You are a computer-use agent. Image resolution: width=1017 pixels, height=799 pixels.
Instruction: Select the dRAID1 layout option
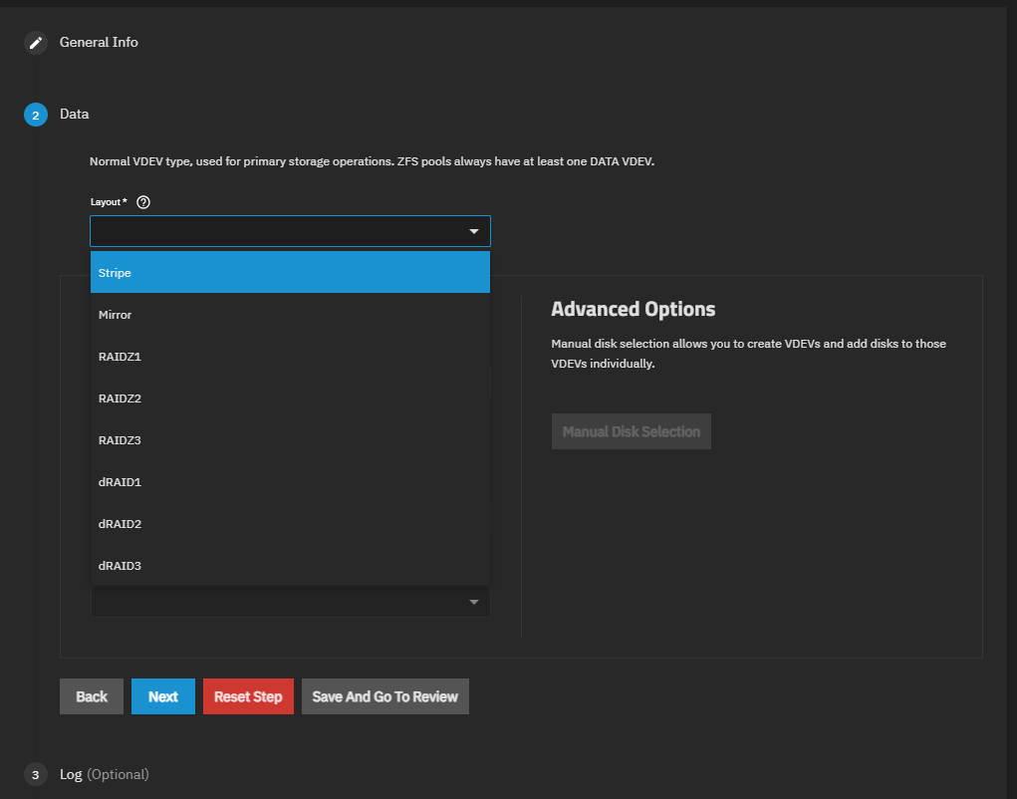tap(290, 482)
